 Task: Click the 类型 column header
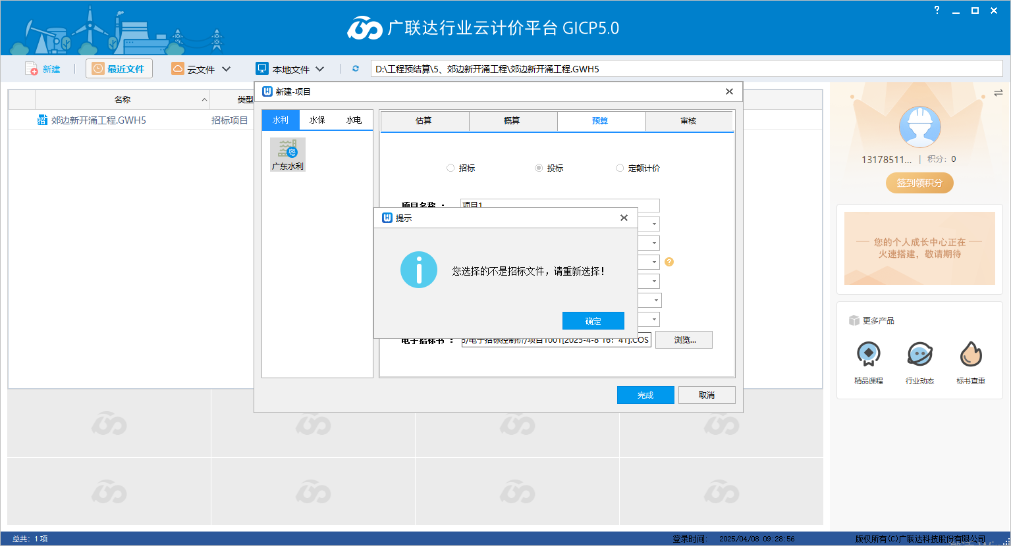pyautogui.click(x=245, y=100)
